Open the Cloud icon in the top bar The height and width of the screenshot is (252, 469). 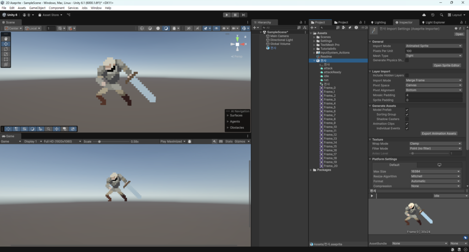424,15
